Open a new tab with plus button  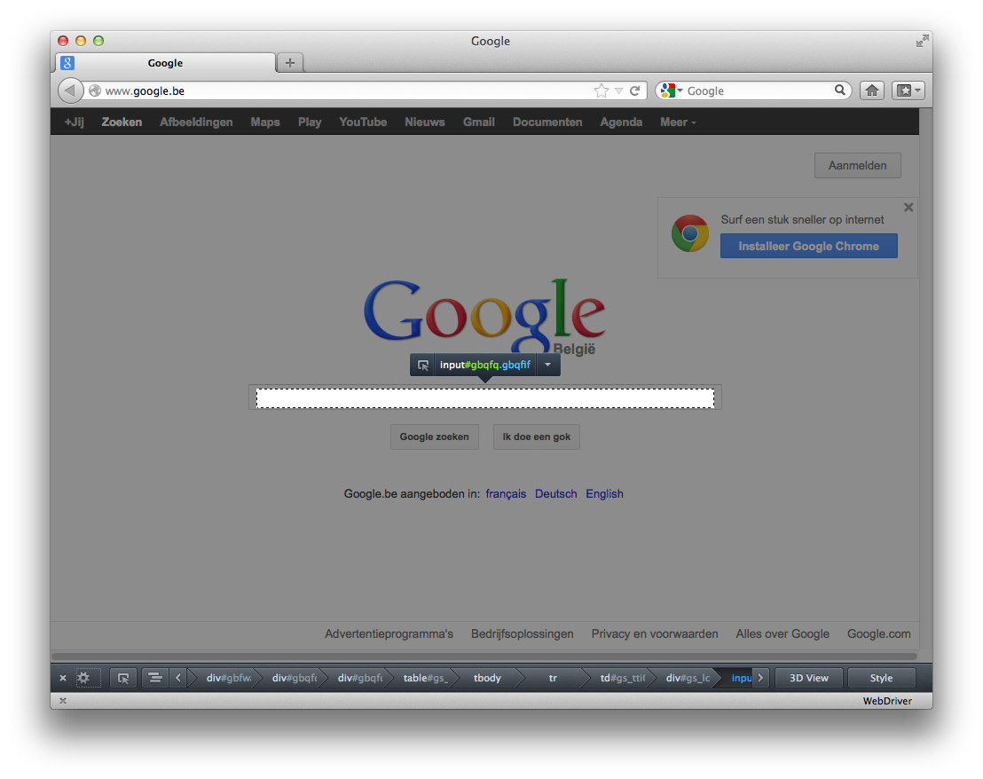pos(289,63)
